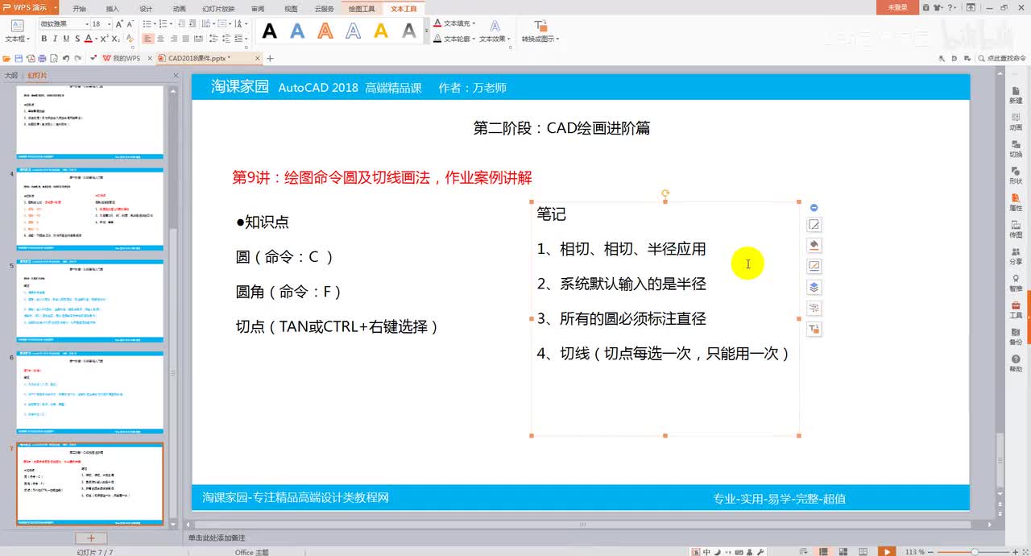Click layers quick icon beside textbox
Image resolution: width=1031 pixels, height=556 pixels.
coord(814,287)
